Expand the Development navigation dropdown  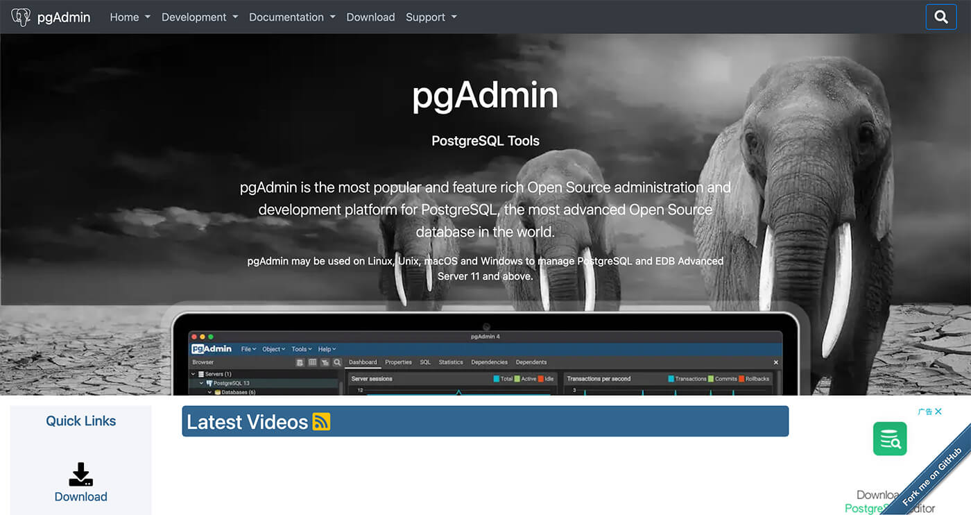pos(200,17)
